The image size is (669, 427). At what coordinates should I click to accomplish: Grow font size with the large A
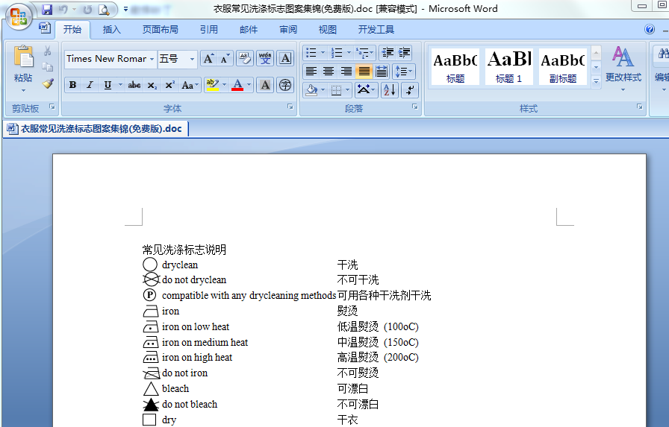208,58
